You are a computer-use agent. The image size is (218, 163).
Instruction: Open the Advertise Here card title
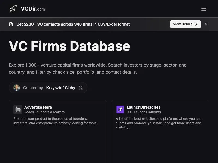[x=38, y=107]
